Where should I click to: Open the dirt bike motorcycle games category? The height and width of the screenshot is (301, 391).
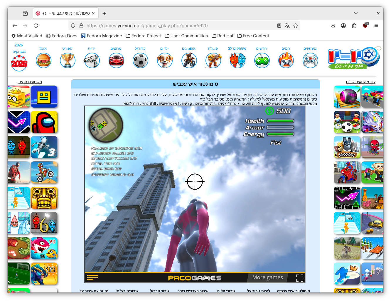(189, 61)
